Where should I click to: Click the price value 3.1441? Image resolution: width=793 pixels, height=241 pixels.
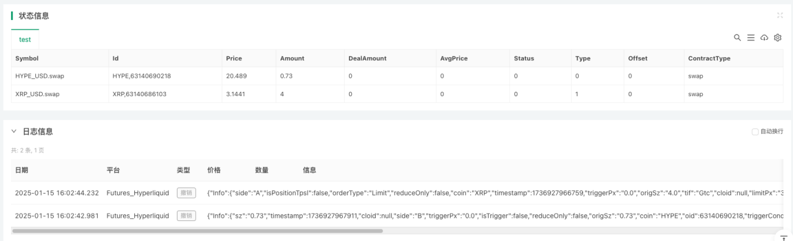pos(235,94)
